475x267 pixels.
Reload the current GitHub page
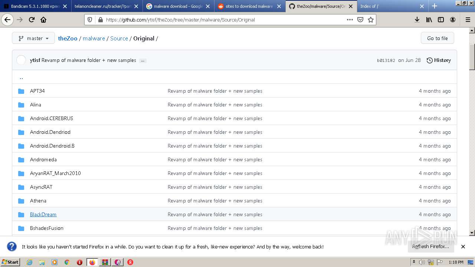(32, 20)
